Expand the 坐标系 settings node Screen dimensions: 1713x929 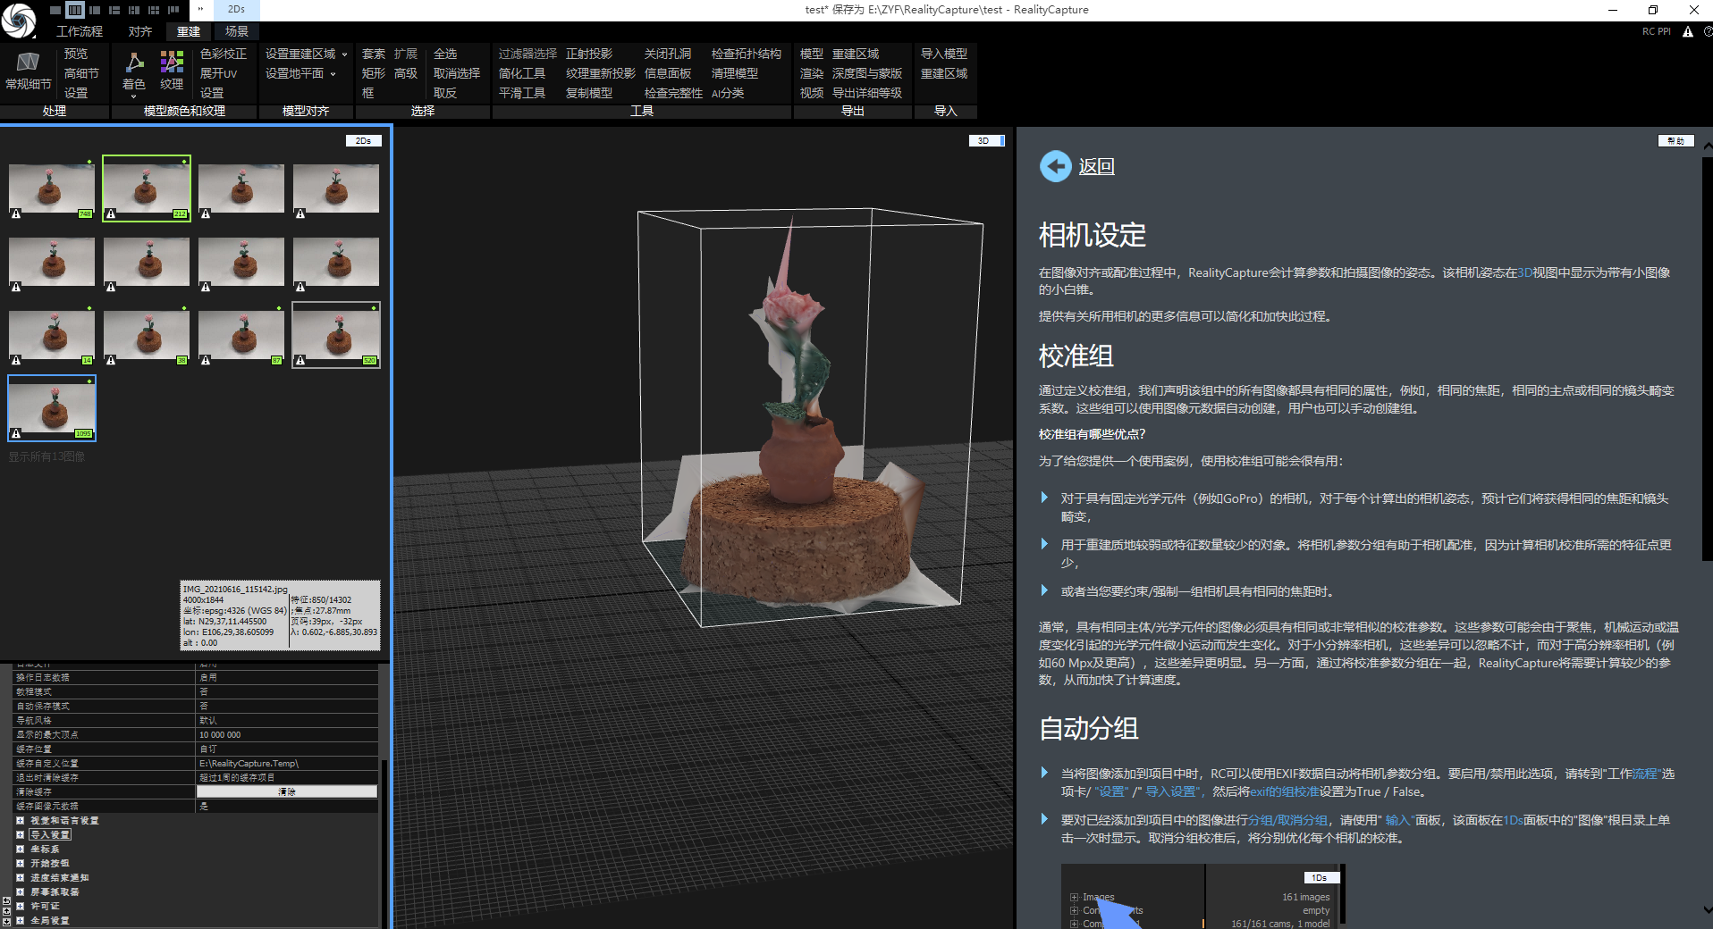pyautogui.click(x=20, y=849)
